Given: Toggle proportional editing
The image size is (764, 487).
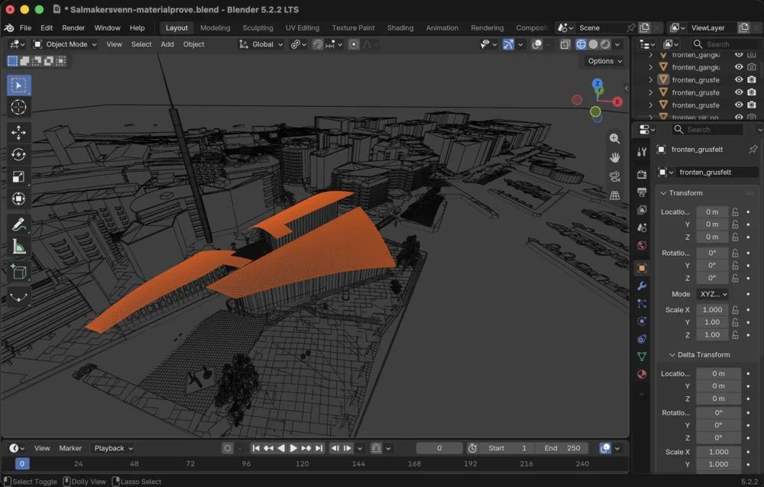Looking at the screenshot, I should (x=354, y=44).
